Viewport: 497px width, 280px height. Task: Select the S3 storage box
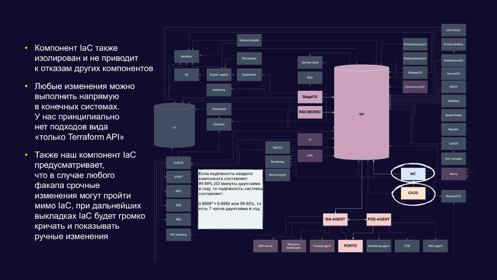(187, 75)
